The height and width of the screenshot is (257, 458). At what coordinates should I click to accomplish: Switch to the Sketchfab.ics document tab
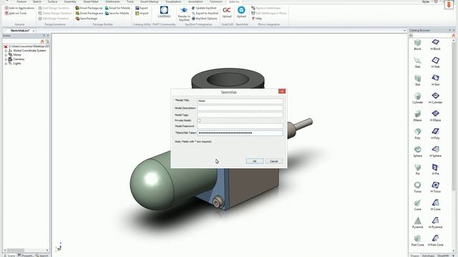click(x=20, y=31)
